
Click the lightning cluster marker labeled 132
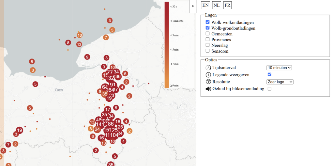coord(110,78)
